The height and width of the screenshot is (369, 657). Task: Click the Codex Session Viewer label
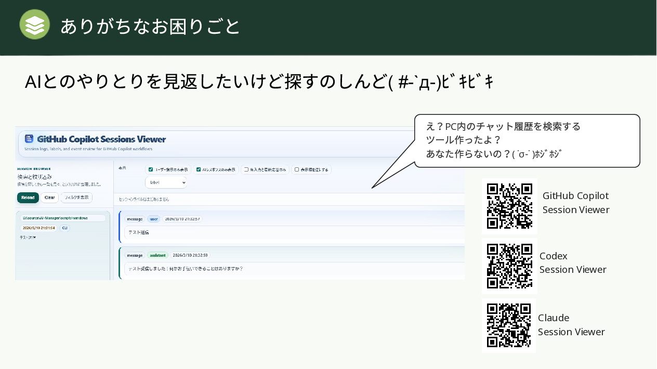pyautogui.click(x=573, y=262)
